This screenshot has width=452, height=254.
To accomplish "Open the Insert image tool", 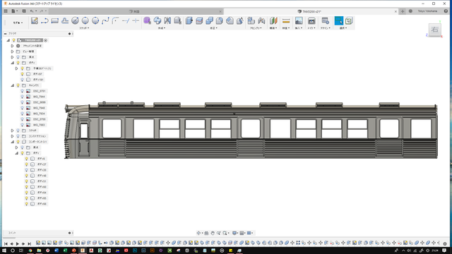I will coord(299,20).
